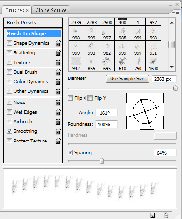Screen dimensions: 182x219
Task: Enable the Protect Texture checkbox
Action: coord(9,141)
